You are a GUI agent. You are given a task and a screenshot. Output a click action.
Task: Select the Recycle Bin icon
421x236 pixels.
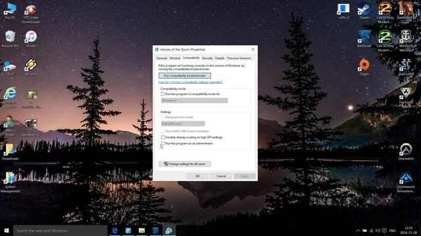point(11,39)
